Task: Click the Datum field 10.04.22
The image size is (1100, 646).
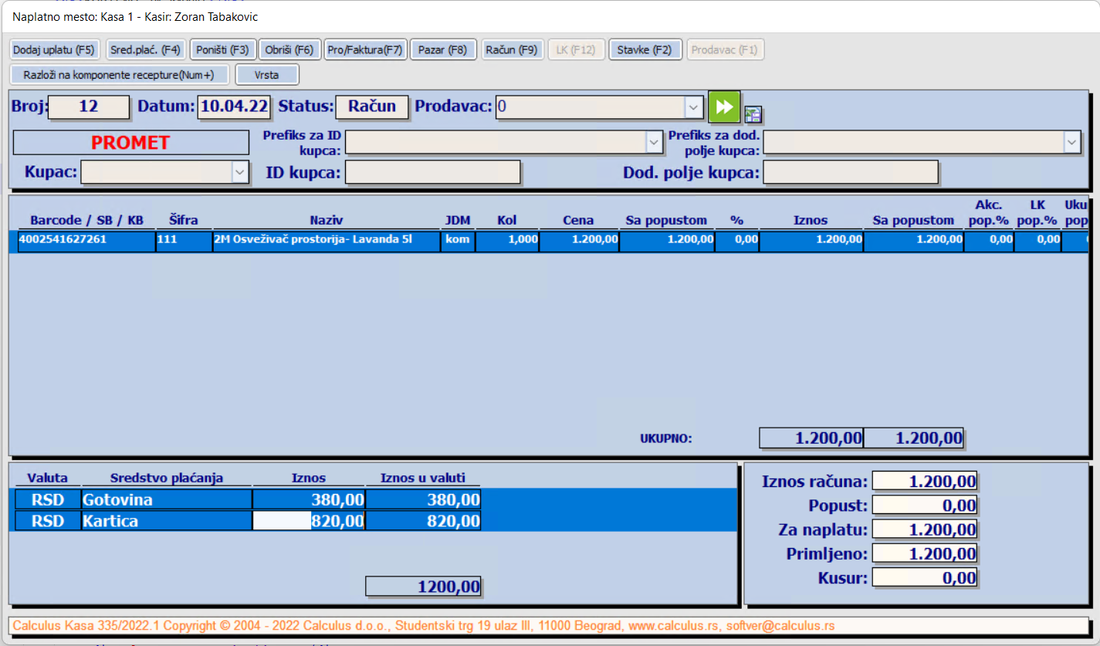Action: (234, 107)
